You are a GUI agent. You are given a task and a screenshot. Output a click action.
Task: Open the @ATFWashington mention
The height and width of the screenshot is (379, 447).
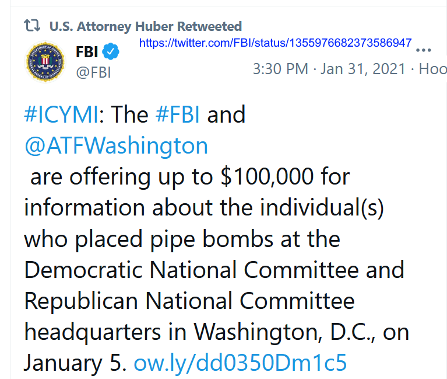point(117,145)
